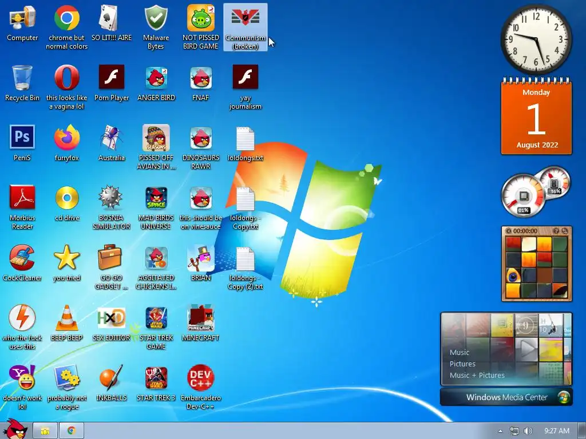The width and height of the screenshot is (586, 439).
Task: Click the 9:27 AM taskbar clock
Action: click(556, 431)
